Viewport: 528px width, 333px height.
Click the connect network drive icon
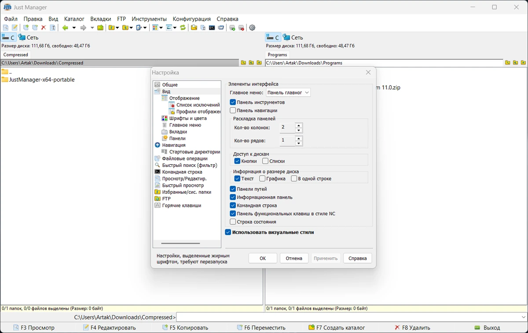click(x=232, y=28)
